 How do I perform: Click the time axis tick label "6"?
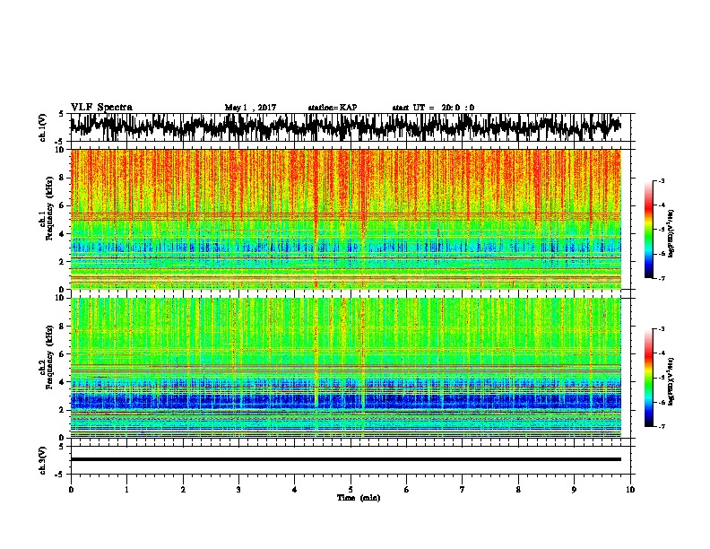(x=407, y=490)
